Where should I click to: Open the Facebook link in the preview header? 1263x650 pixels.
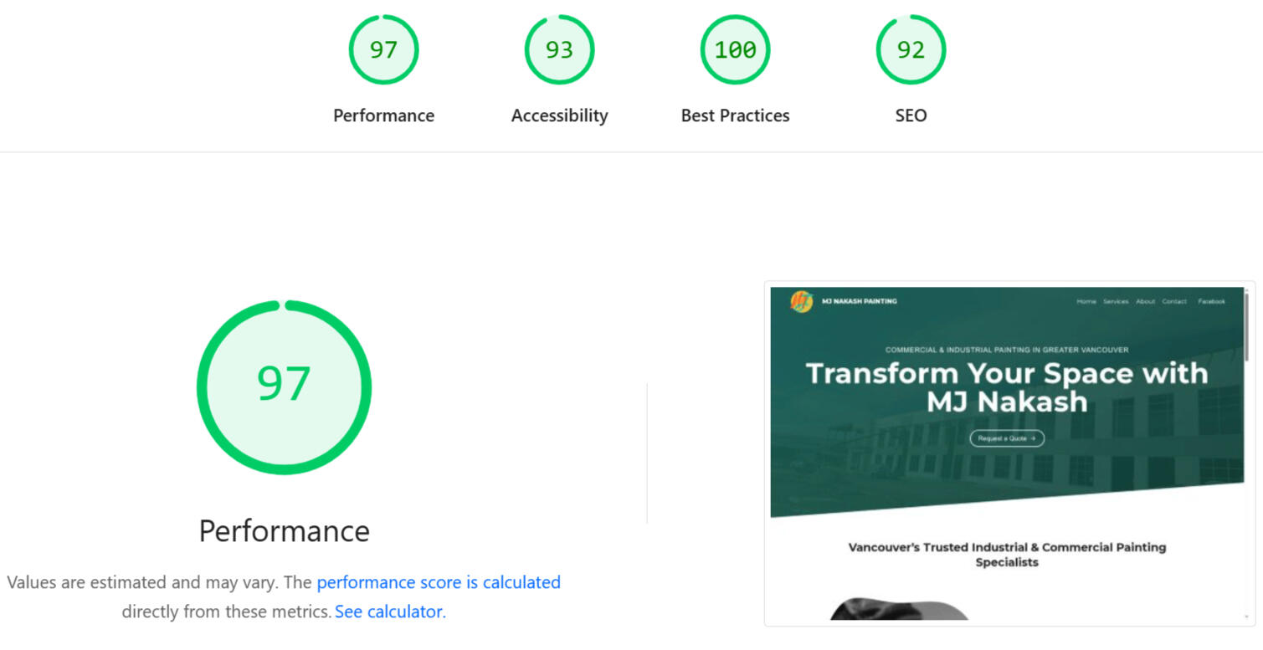[1211, 301]
